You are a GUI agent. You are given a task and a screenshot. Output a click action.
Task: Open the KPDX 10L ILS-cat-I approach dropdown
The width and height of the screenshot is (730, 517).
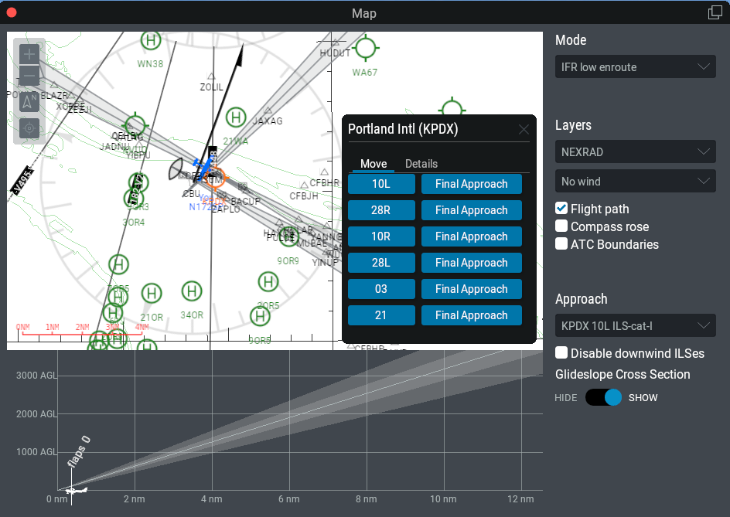coord(636,326)
